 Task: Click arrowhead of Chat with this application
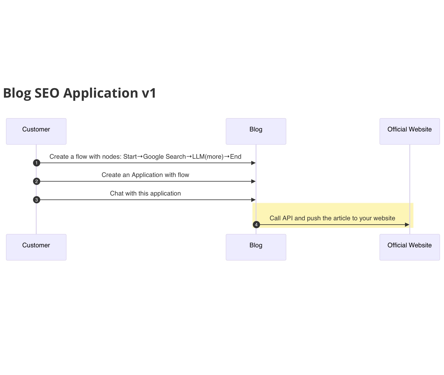pyautogui.click(x=253, y=200)
